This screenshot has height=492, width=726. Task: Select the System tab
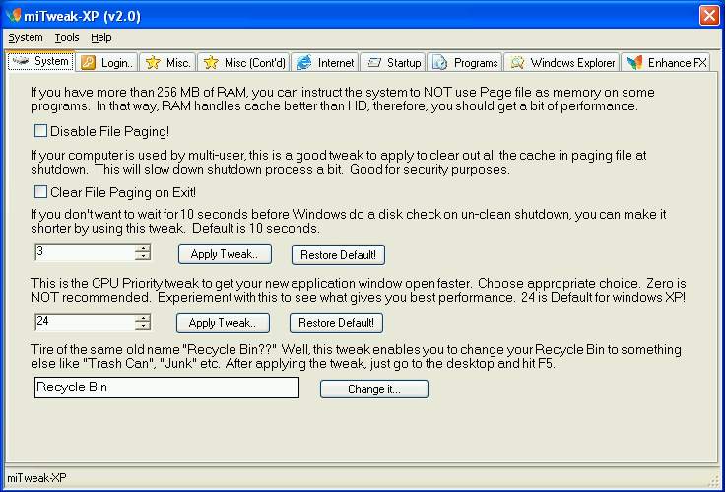coord(40,61)
